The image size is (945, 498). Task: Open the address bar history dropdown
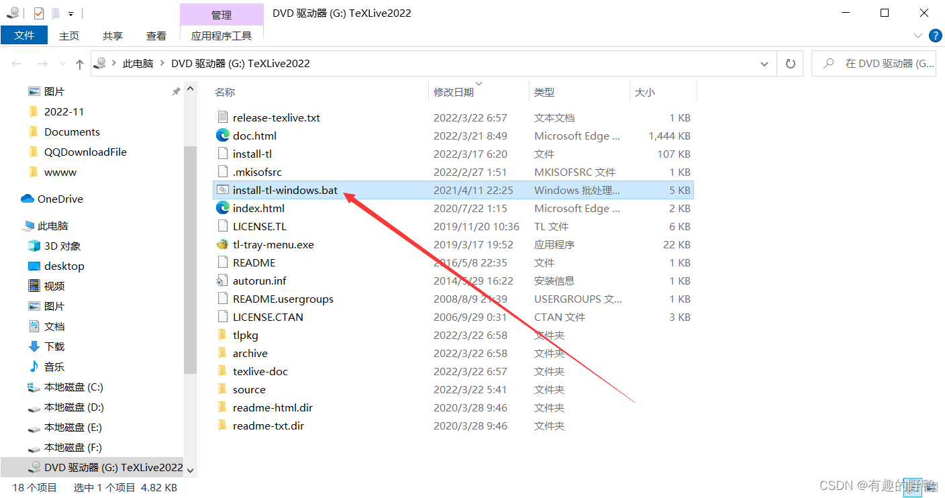coord(764,64)
